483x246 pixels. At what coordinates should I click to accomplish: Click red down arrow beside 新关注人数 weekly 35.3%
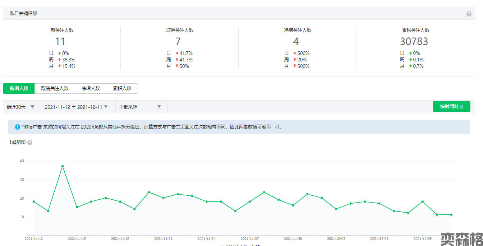(x=60, y=60)
